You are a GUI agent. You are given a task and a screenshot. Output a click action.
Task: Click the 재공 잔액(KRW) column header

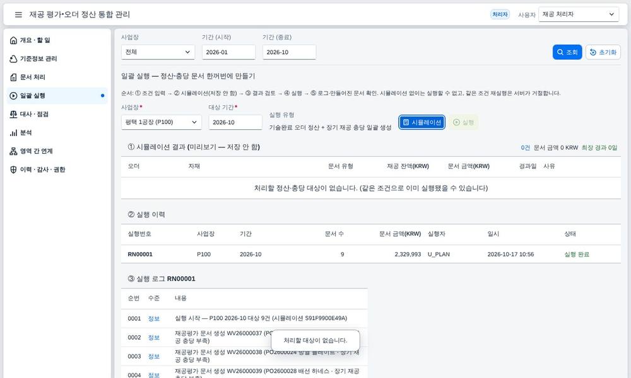pyautogui.click(x=408, y=166)
